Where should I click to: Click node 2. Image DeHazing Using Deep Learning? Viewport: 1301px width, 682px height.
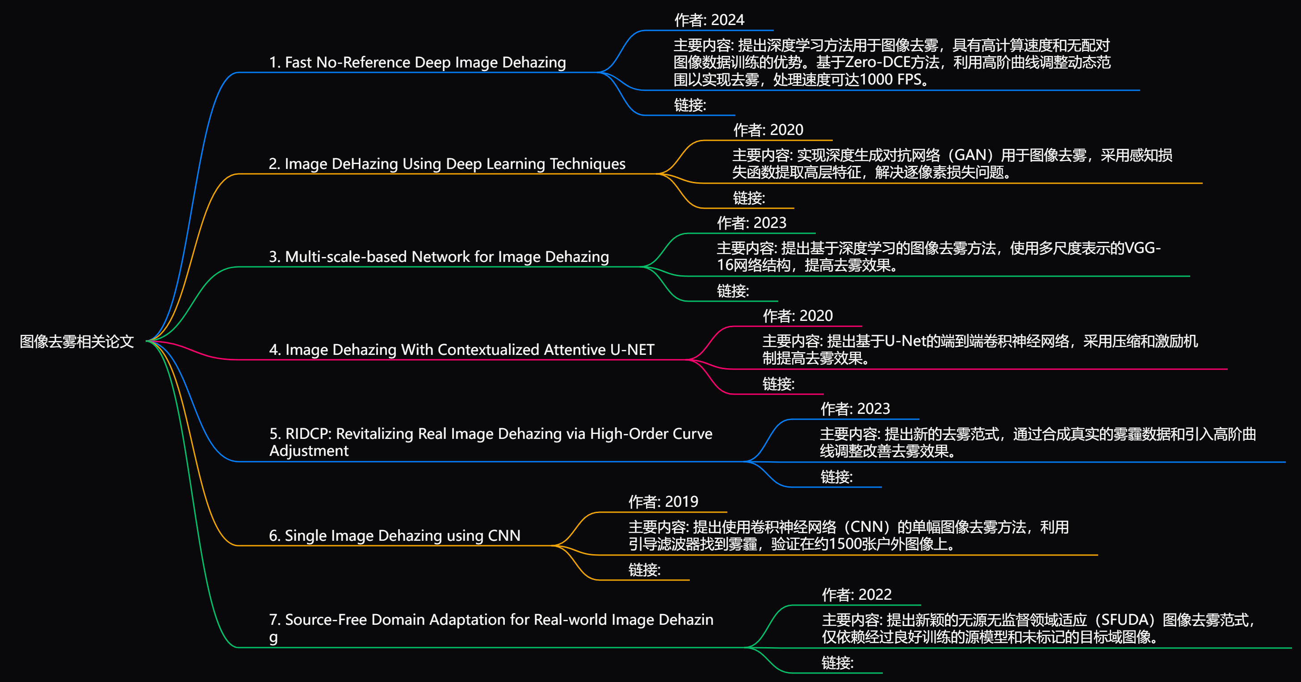[446, 164]
